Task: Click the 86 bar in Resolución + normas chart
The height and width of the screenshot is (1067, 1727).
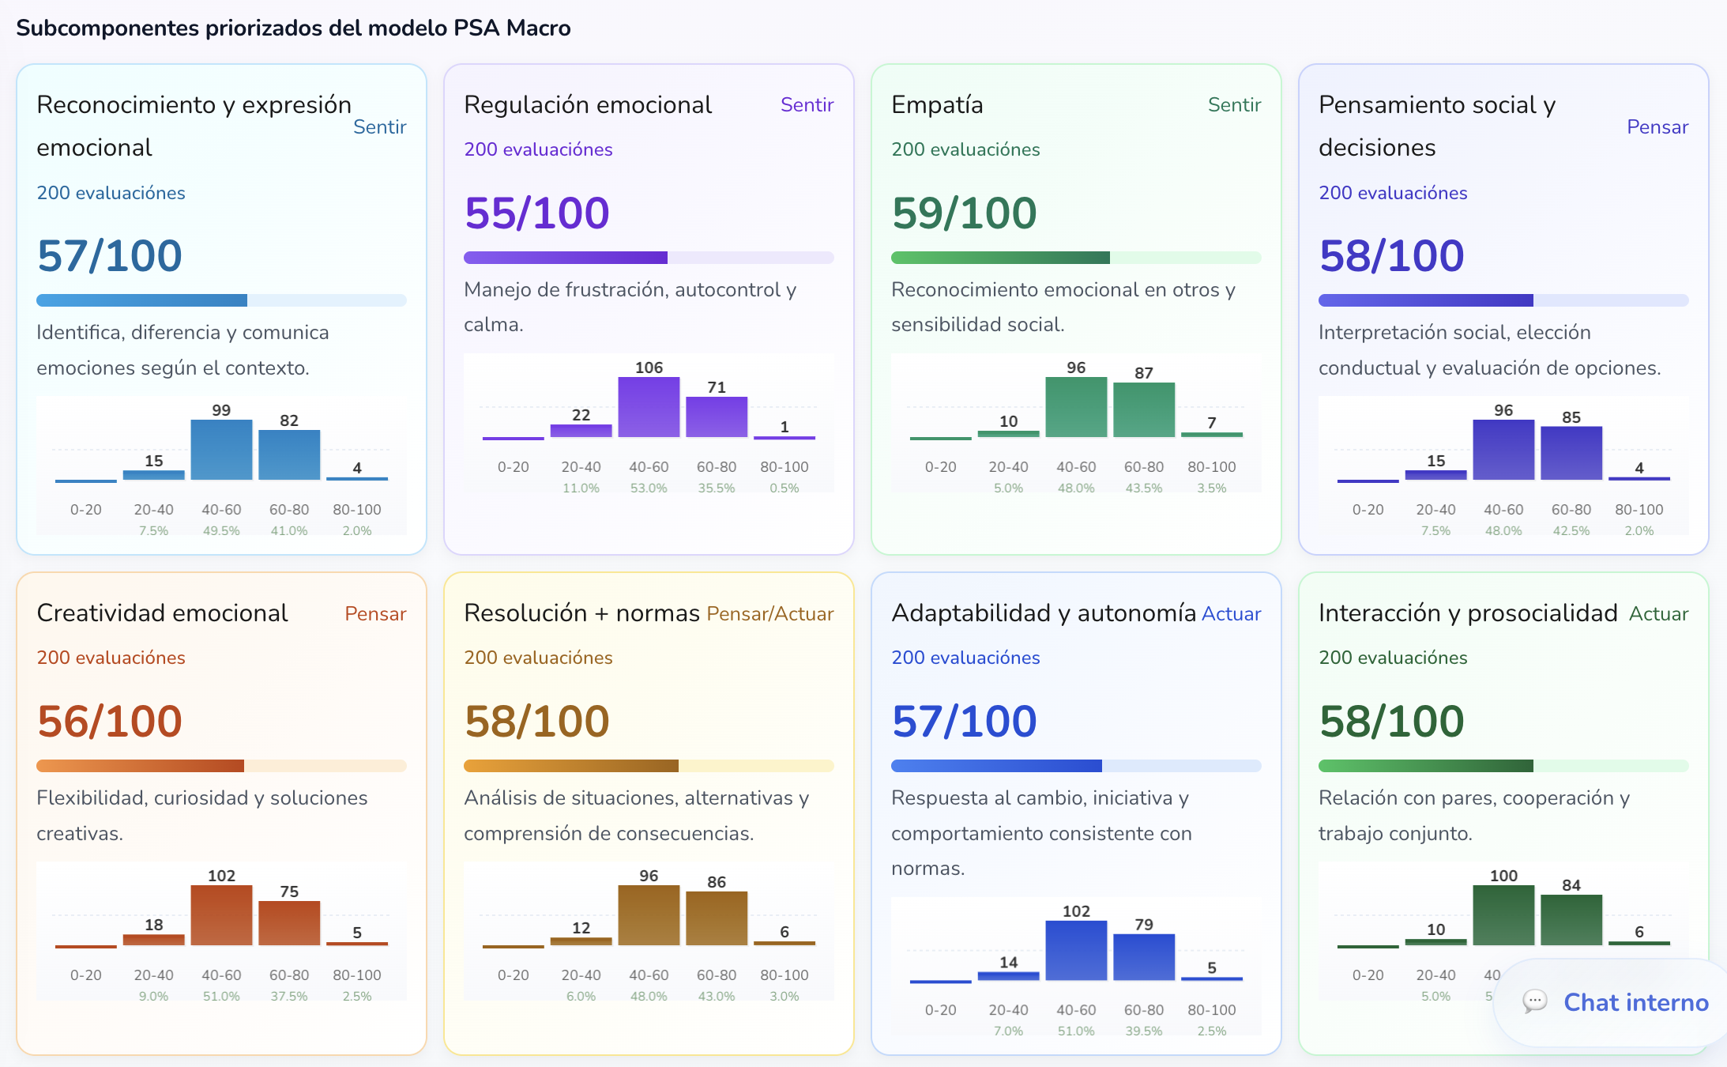Action: pos(717,918)
